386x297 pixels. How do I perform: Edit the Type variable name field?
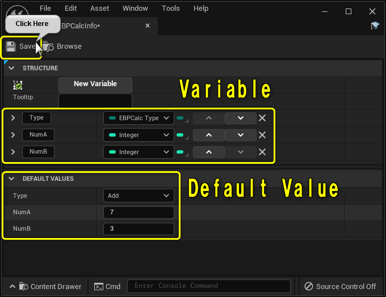pyautogui.click(x=37, y=118)
